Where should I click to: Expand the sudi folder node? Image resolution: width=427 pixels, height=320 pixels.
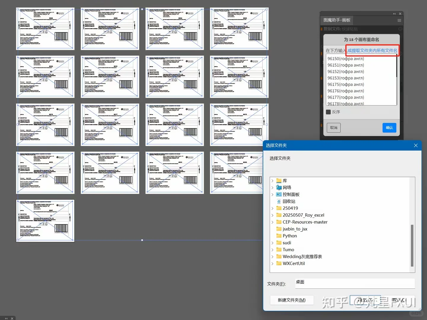273,243
